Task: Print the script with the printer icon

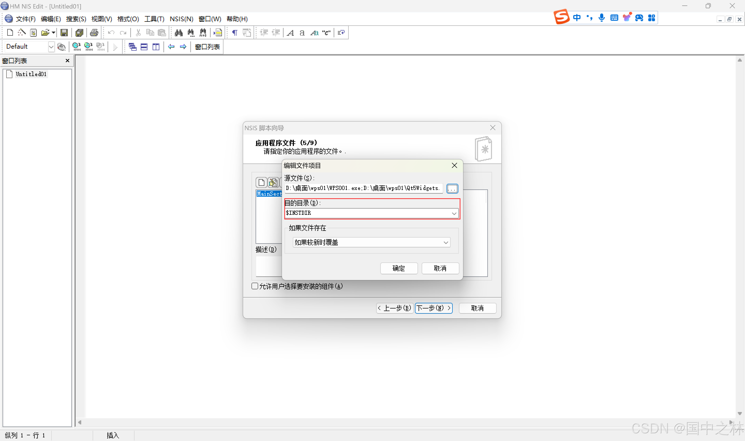Action: (94, 32)
